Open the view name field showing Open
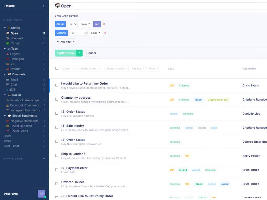The height and width of the screenshot is (200, 267). tap(160, 6)
